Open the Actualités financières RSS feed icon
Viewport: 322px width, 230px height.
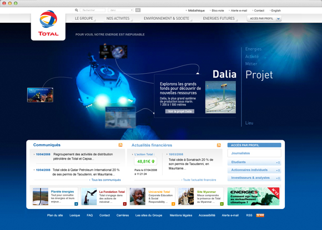(x=219, y=145)
